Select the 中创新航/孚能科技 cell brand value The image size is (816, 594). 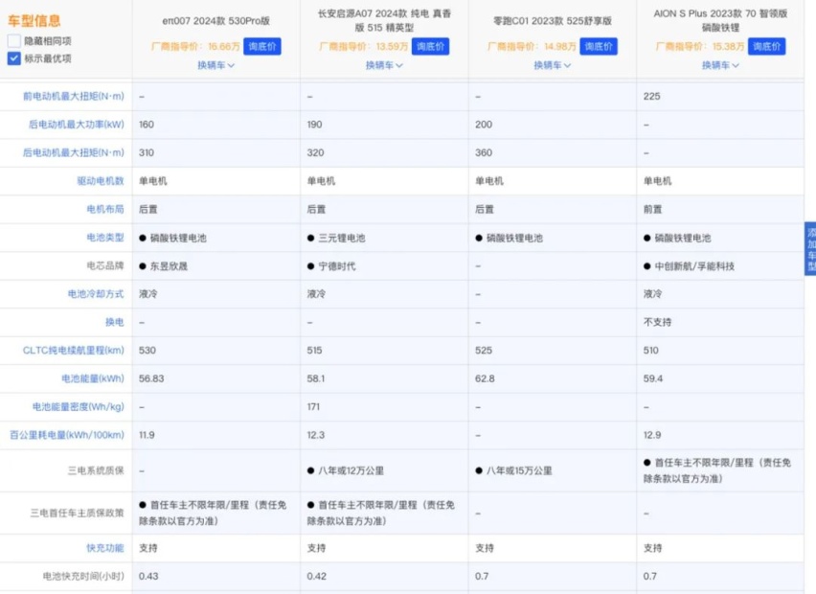point(689,266)
